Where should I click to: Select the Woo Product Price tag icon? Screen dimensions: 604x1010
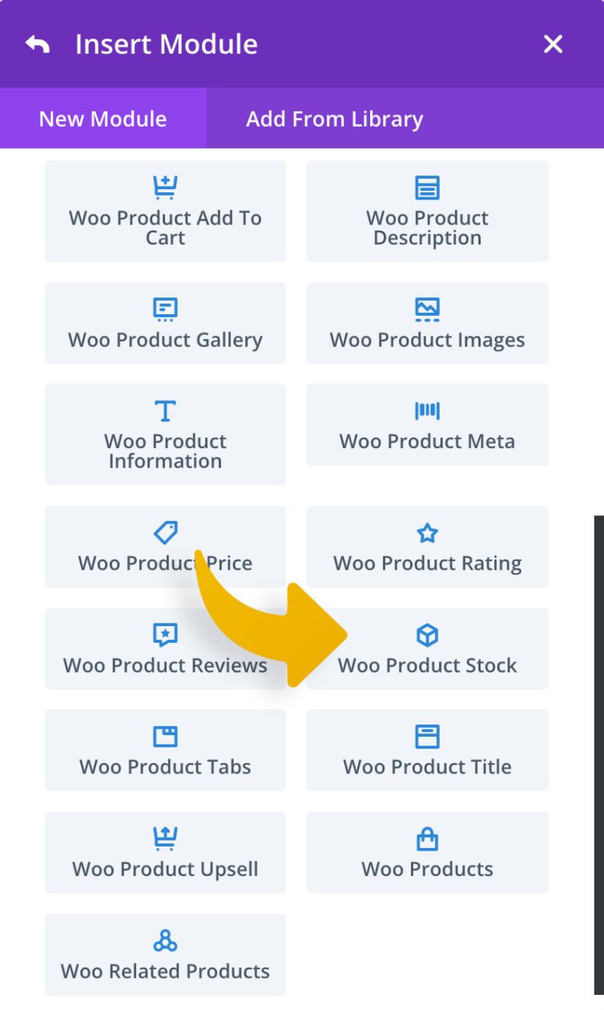click(165, 531)
